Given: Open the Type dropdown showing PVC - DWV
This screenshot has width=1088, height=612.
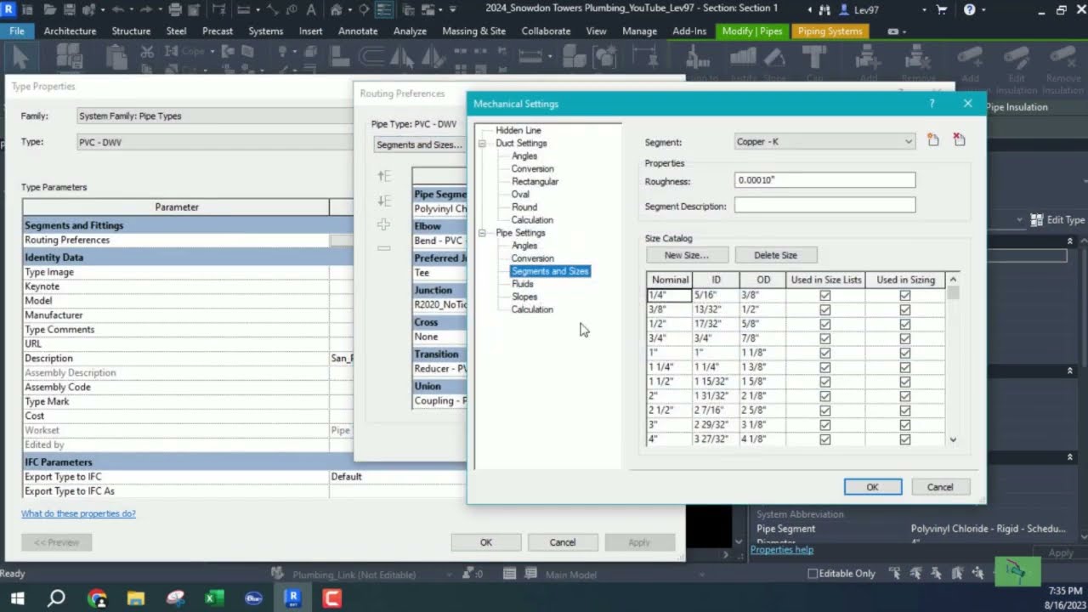Looking at the screenshot, I should tap(212, 142).
